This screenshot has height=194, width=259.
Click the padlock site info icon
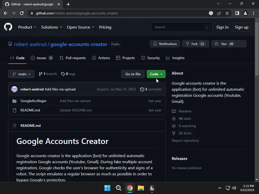(32, 13)
